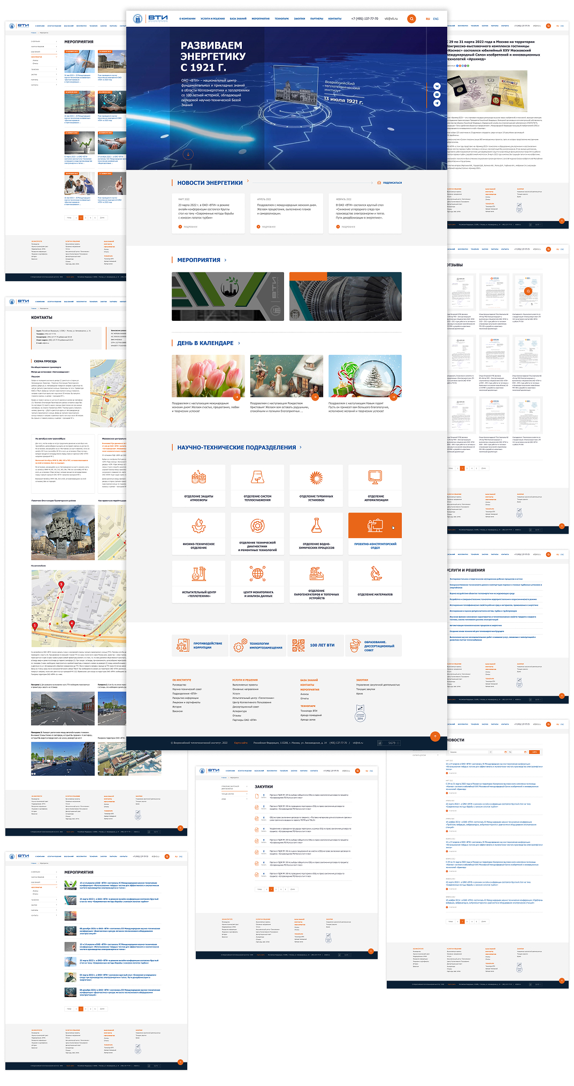
Task: Expand День в календаре section arrow
Action: [239, 343]
